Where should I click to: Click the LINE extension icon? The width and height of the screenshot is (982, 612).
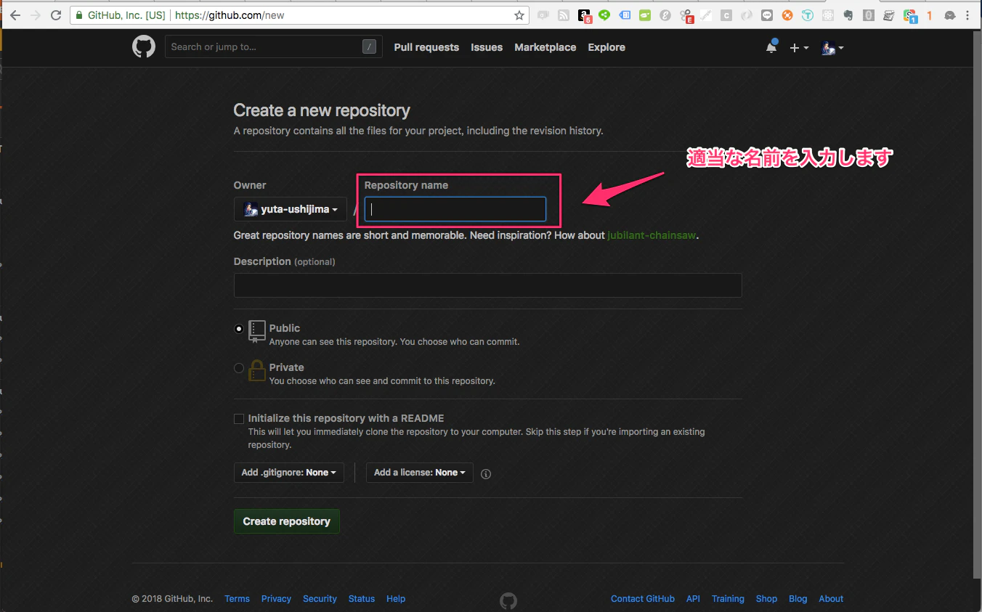(766, 14)
